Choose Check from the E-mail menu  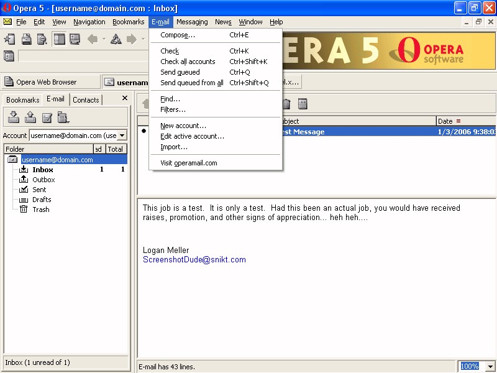[x=216, y=51]
